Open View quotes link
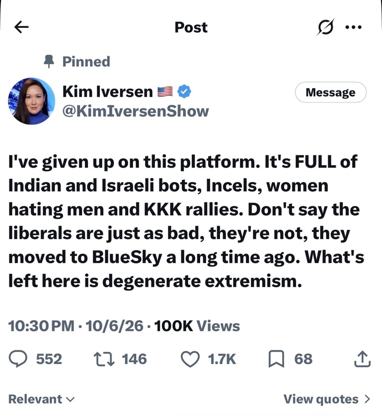Viewport: 382px width, 417px height. coord(327,399)
